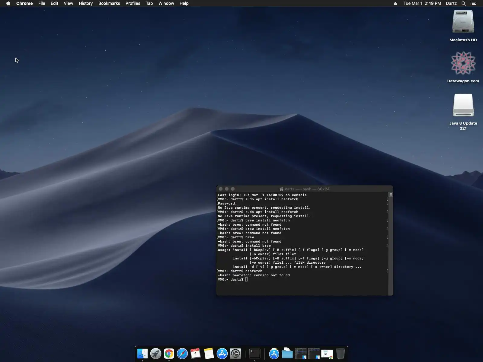The image size is (483, 362).
Task: Click the Terminal title 'dartz — -bash — 80×24'
Action: (307, 189)
